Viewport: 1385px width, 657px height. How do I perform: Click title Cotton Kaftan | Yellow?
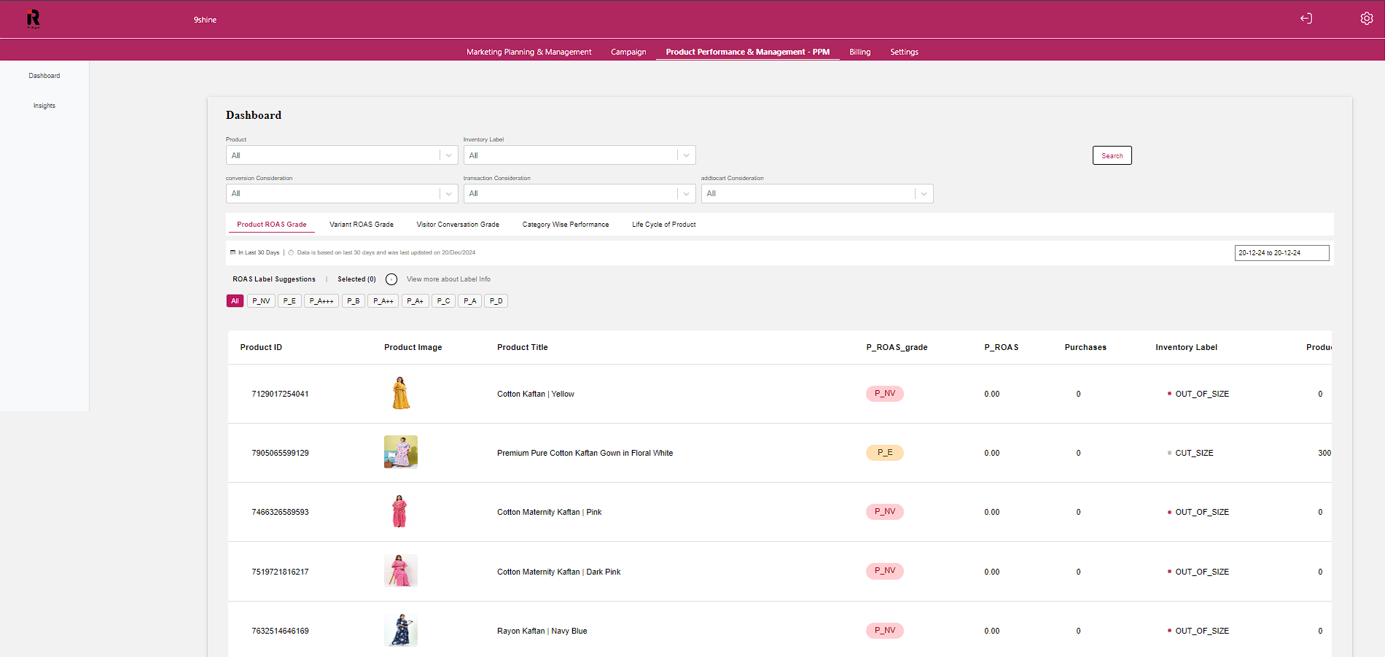[536, 394]
